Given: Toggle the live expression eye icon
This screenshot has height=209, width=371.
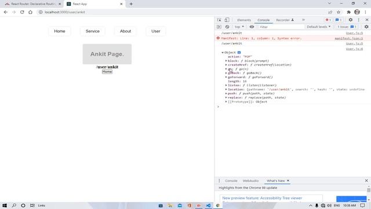Looking at the screenshot, I should [252, 27].
